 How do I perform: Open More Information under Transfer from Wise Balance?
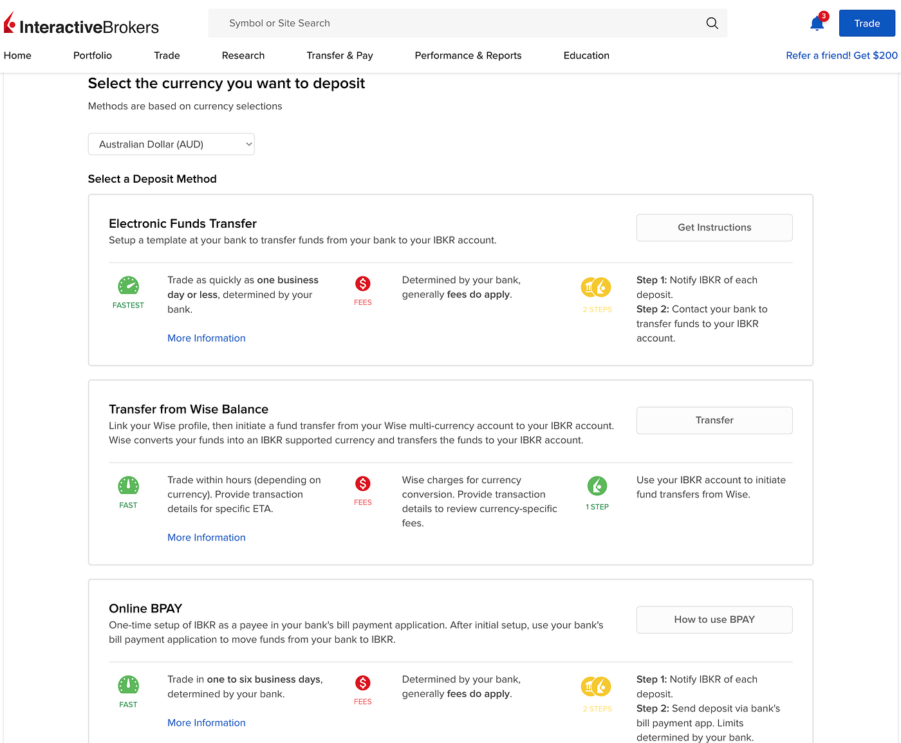click(x=207, y=537)
